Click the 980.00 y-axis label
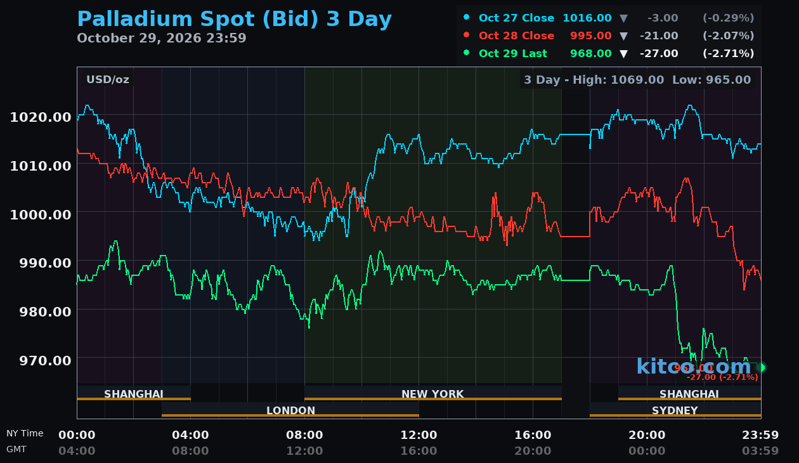Image resolution: width=799 pixels, height=463 pixels. click(x=44, y=311)
